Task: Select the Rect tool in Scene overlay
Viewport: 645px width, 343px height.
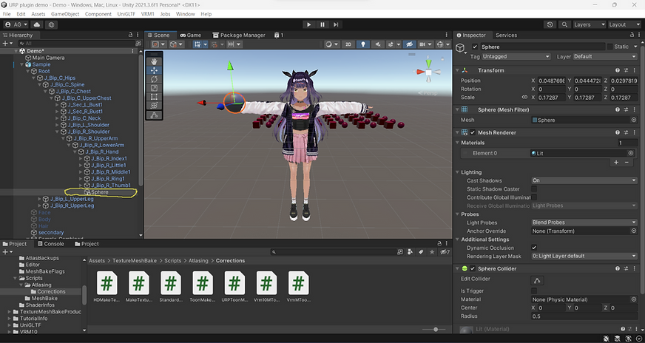Action: pos(154,97)
